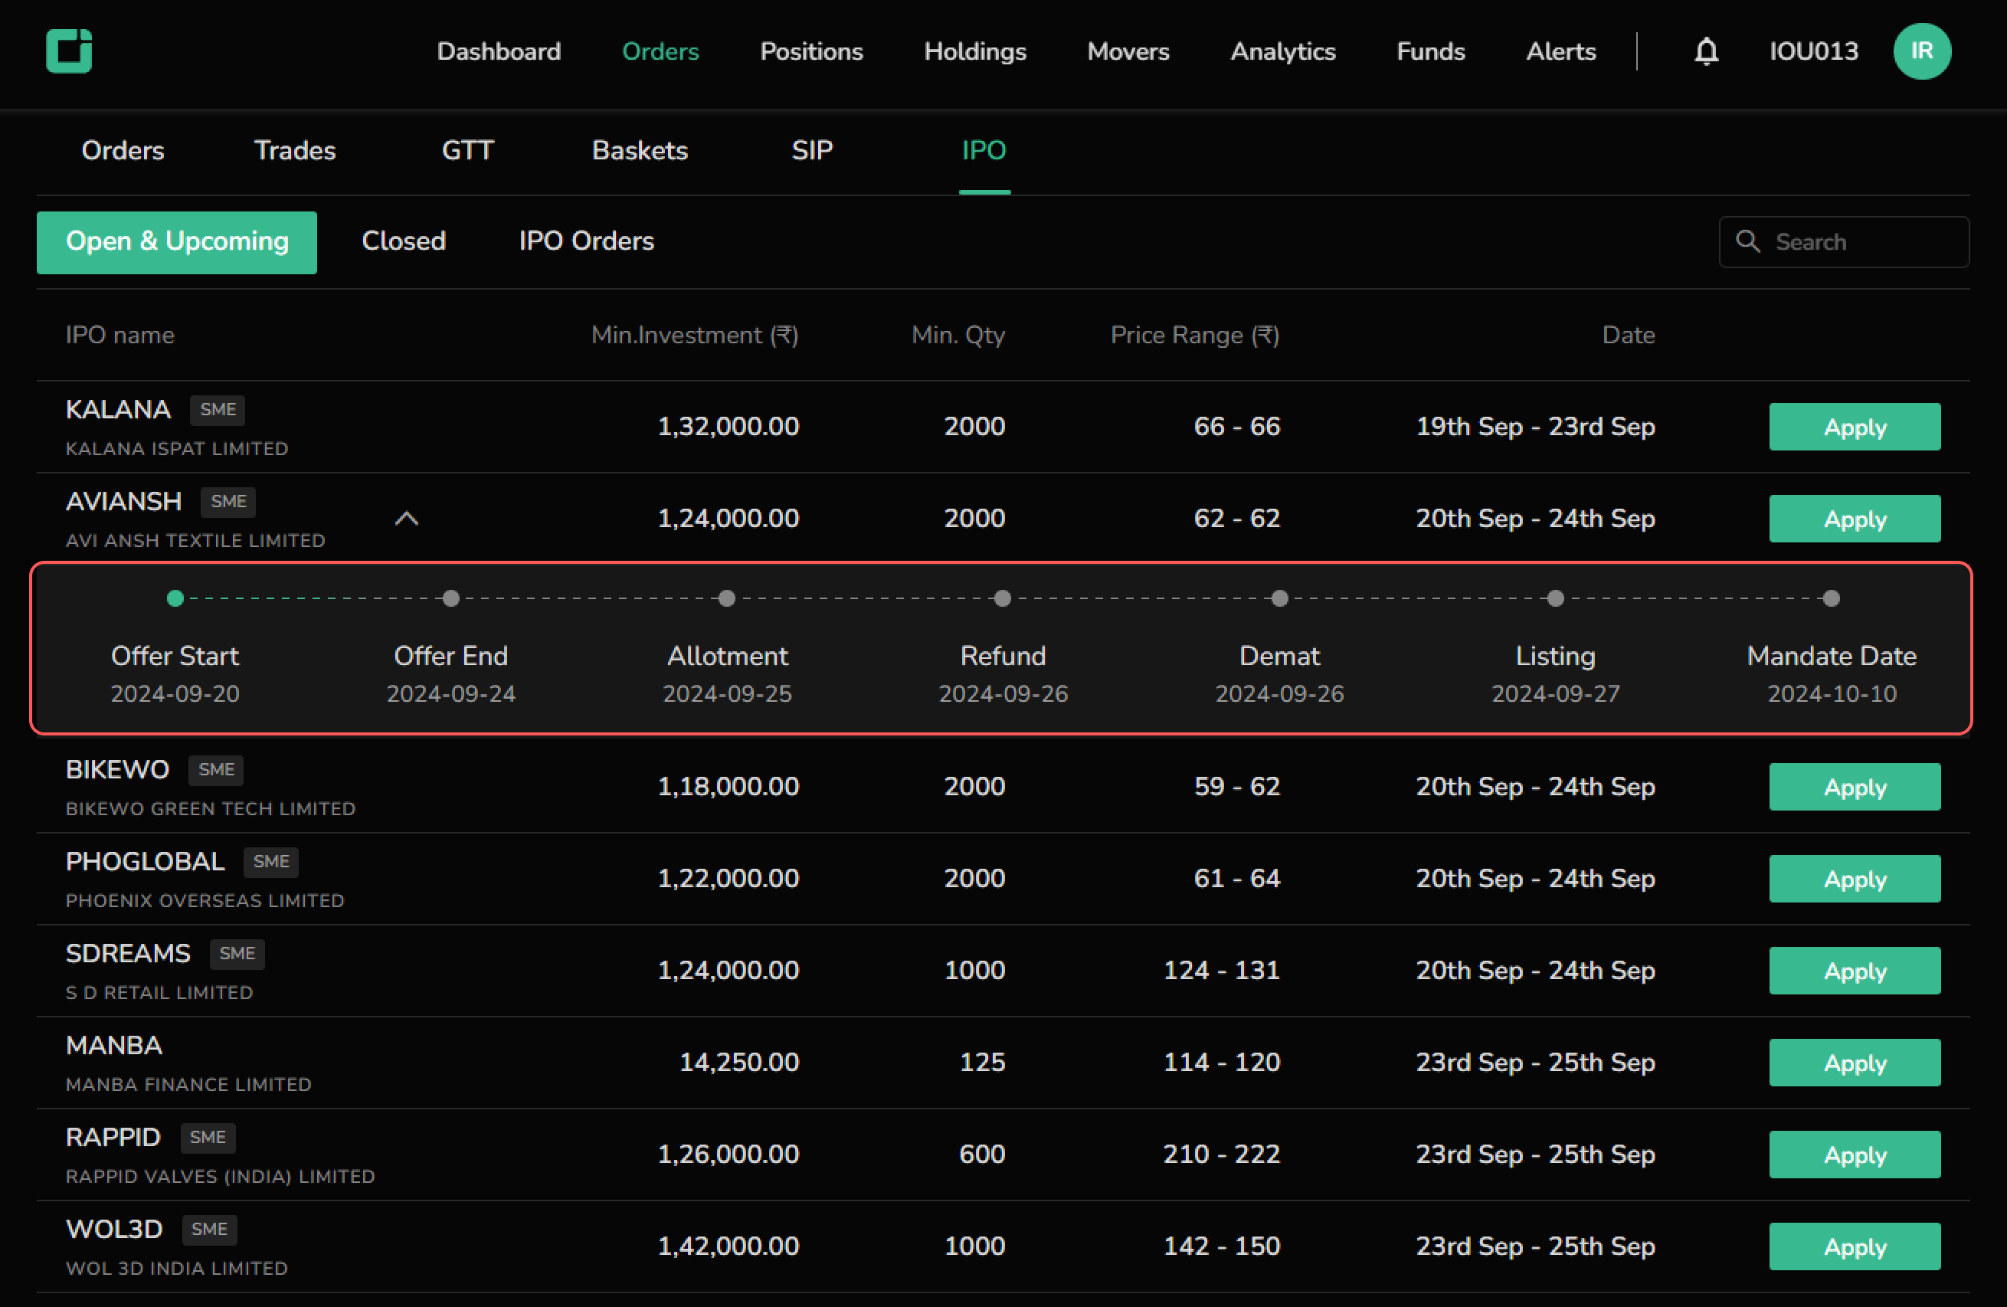Click the 19th Sep - 23rd Sep date
Image resolution: width=2007 pixels, height=1307 pixels.
[1536, 427]
